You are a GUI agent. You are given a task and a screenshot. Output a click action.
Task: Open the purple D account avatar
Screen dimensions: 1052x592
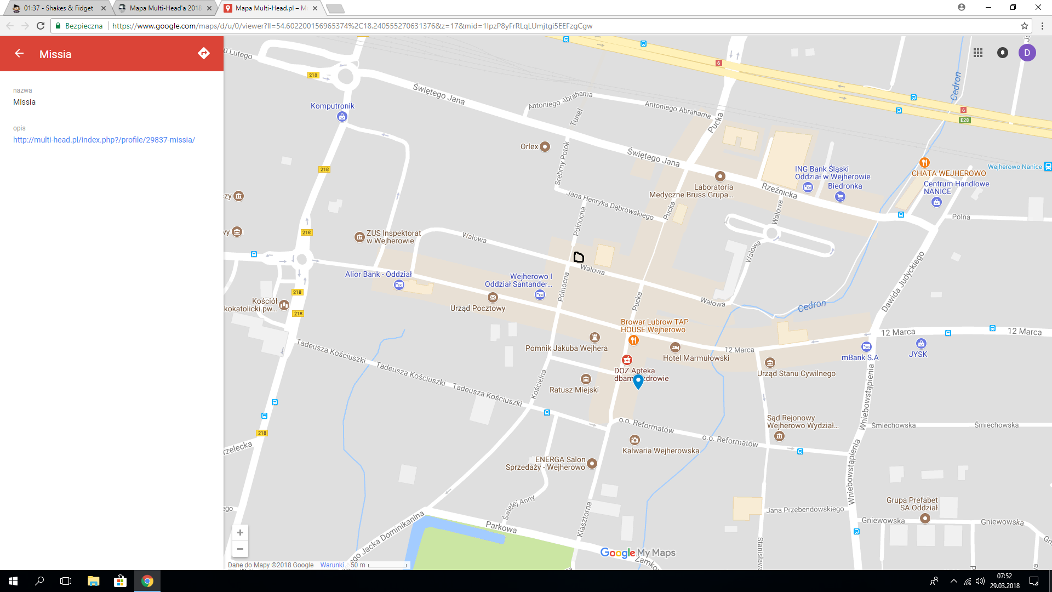pyautogui.click(x=1027, y=53)
